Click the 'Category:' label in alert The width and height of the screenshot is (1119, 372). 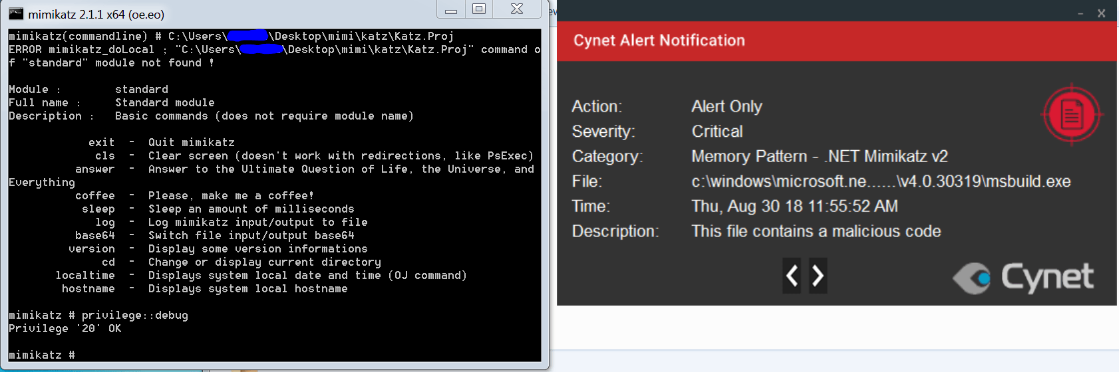(607, 156)
